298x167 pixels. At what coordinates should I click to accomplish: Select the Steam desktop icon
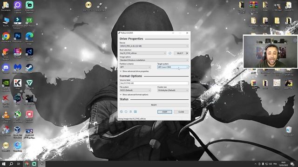(x=29, y=69)
